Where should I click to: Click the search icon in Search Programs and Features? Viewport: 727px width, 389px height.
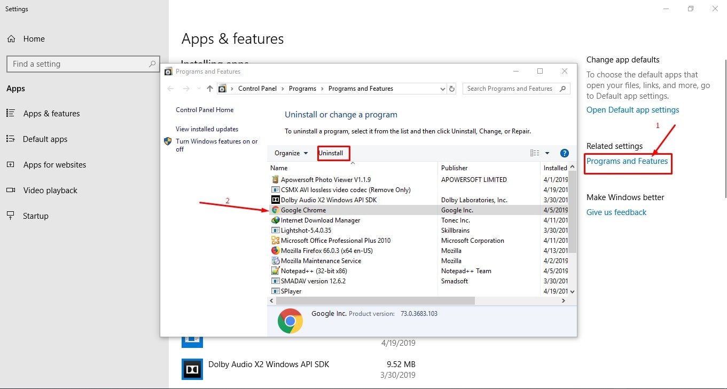pyautogui.click(x=562, y=89)
